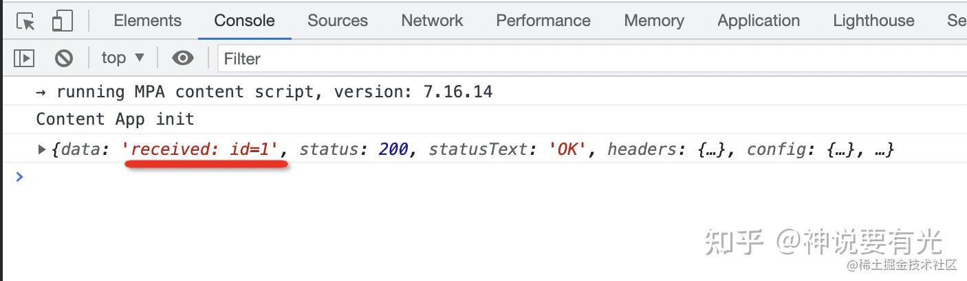
Task: Select the Application tab
Action: [x=759, y=21]
